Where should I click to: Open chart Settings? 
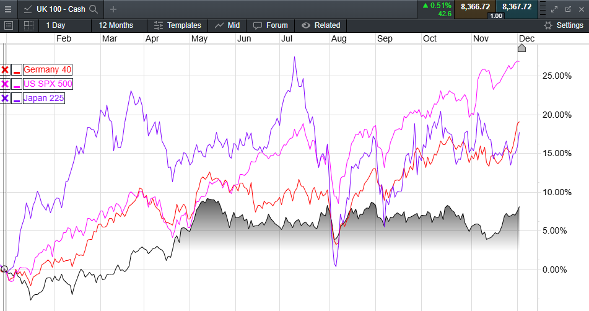(x=564, y=25)
